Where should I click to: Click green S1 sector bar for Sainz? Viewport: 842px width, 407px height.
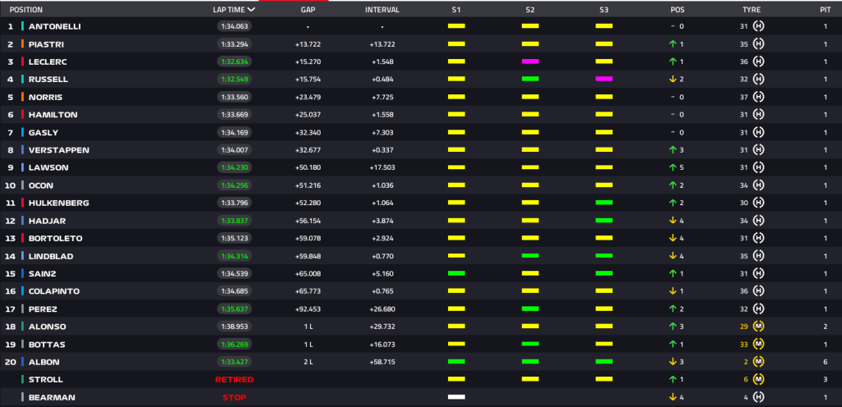pyautogui.click(x=456, y=273)
